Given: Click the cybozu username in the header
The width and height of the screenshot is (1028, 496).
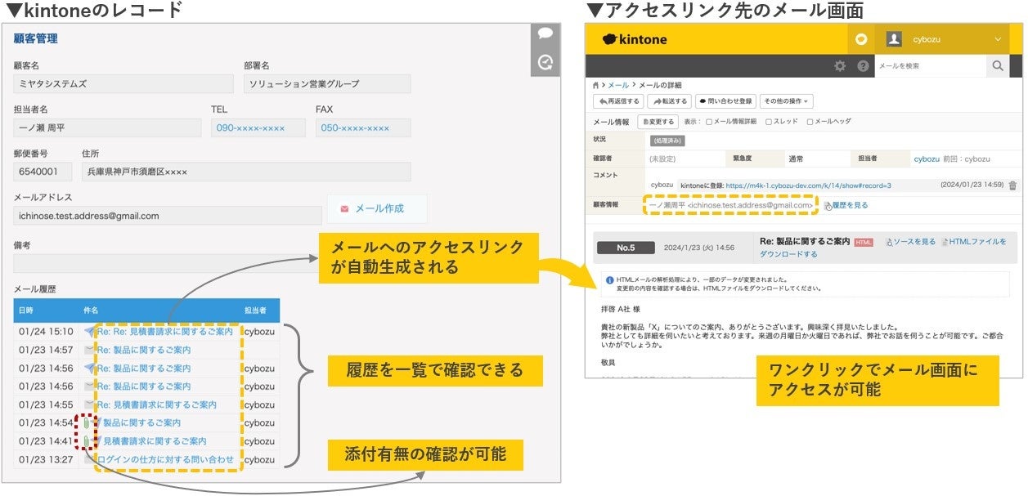Looking at the screenshot, I should 928,39.
